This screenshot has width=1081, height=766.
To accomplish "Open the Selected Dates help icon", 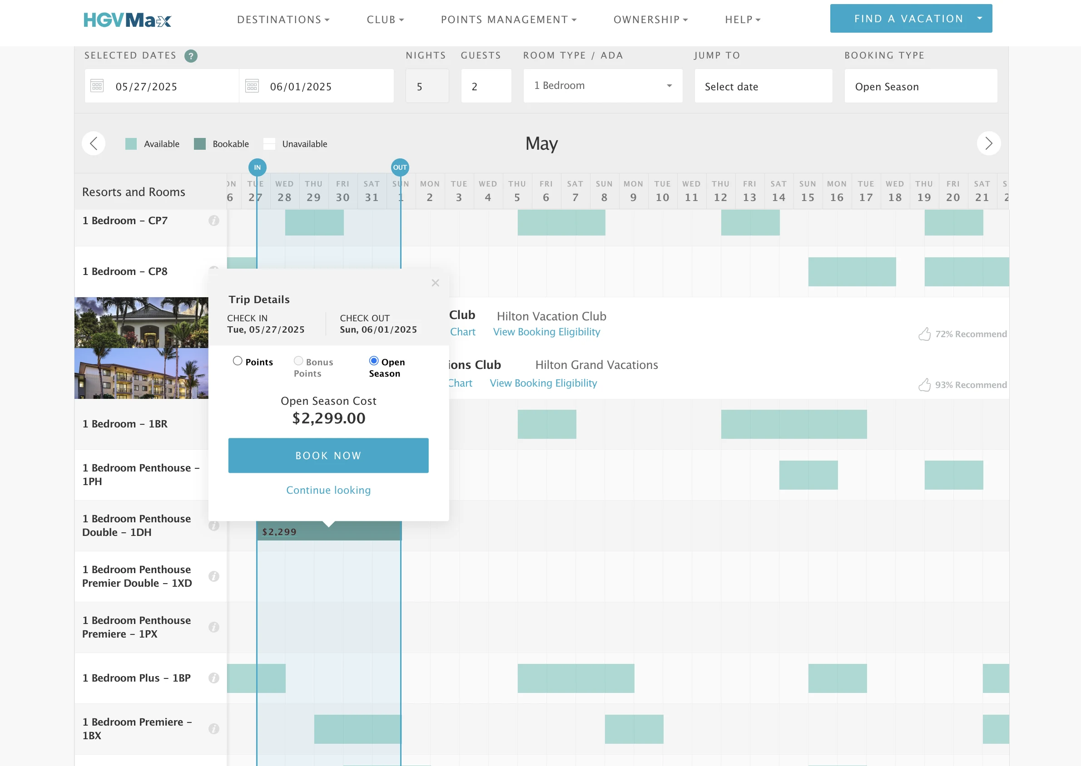I will (x=191, y=56).
